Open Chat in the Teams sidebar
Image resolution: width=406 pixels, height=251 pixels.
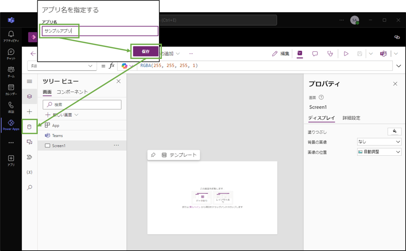[11, 54]
